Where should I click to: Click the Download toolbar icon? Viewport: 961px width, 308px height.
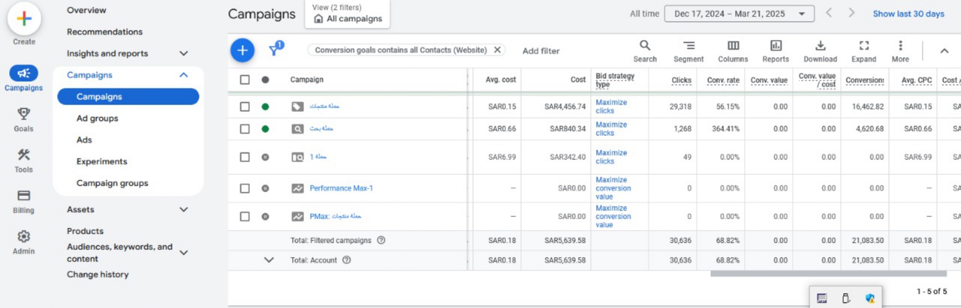pyautogui.click(x=820, y=46)
